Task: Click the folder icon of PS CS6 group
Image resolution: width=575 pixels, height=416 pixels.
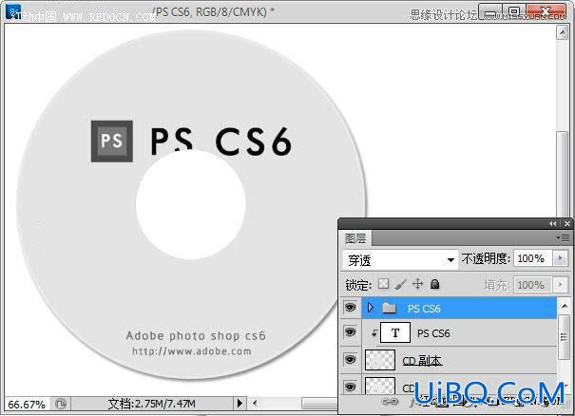Action: (x=389, y=309)
